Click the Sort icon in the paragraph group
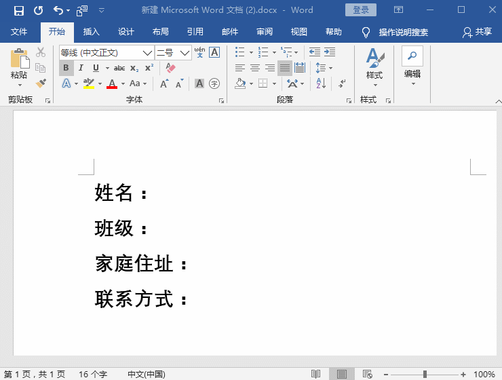Viewport: 502px width, 380px height. point(322,83)
